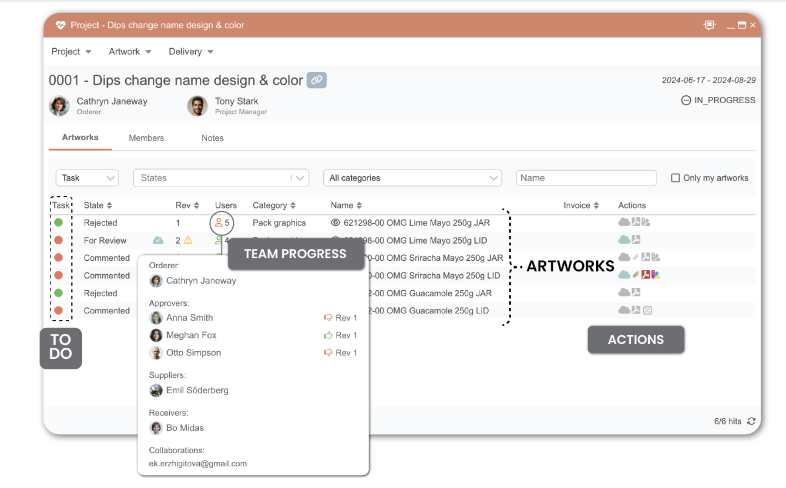Enable the Only my artworks checkbox
786x488 pixels.
tap(675, 178)
